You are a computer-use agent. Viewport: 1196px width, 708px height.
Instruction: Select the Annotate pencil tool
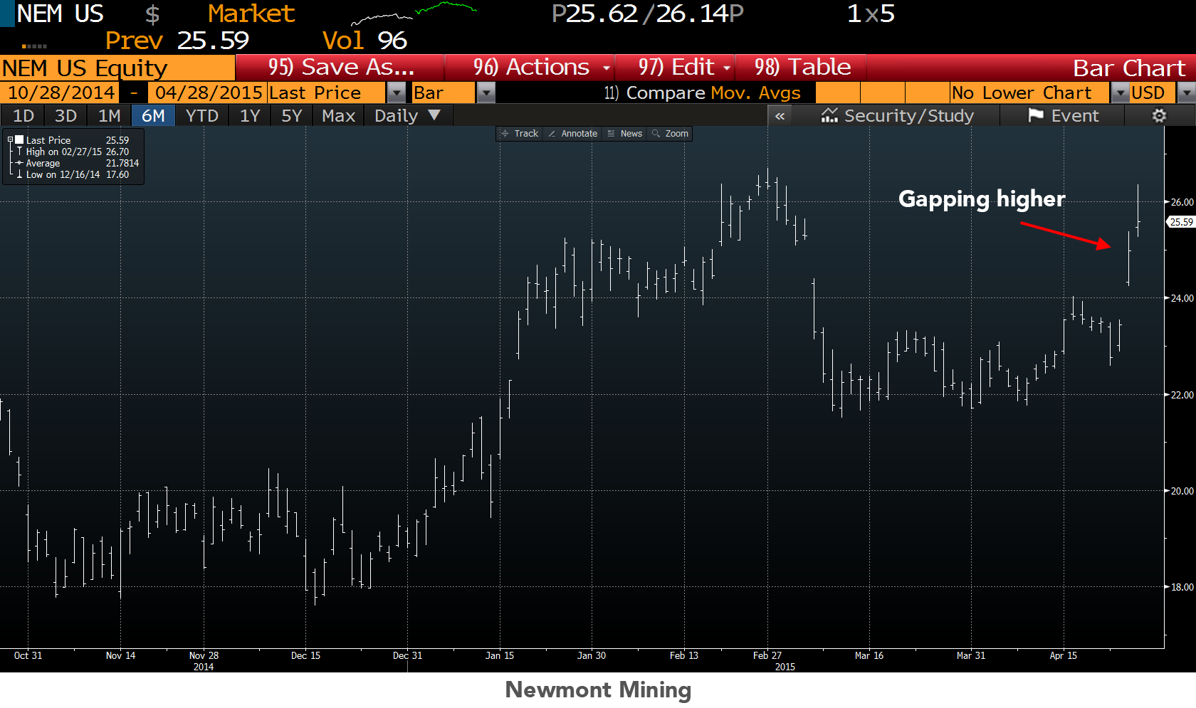[573, 134]
